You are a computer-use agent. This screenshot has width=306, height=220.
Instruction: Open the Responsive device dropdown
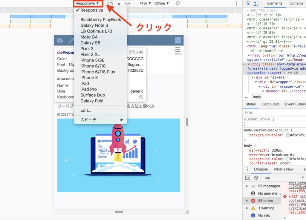(87, 3)
